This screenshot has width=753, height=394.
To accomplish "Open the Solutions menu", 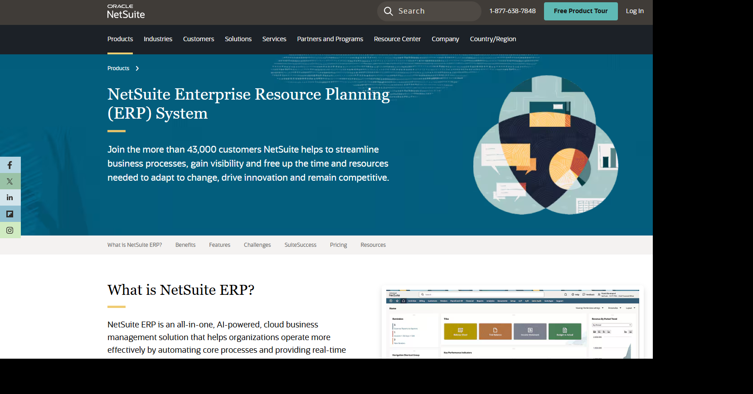I will [238, 39].
